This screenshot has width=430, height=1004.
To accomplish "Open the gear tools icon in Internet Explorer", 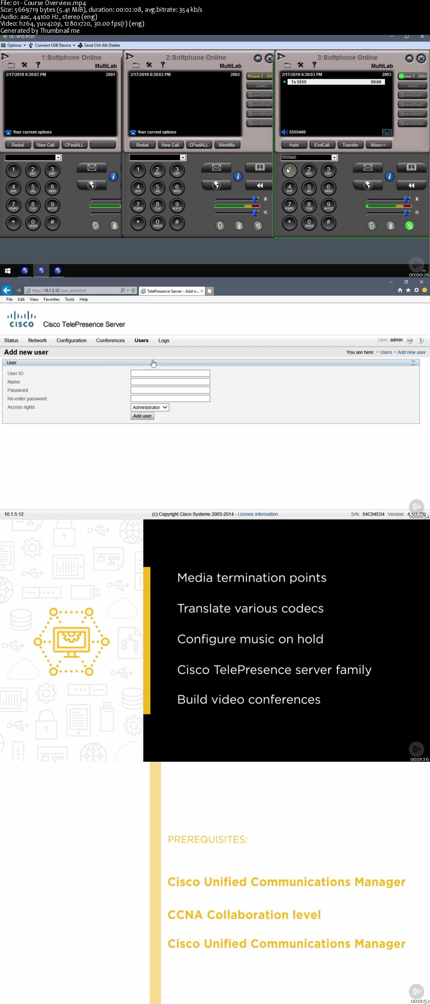I will 417,290.
